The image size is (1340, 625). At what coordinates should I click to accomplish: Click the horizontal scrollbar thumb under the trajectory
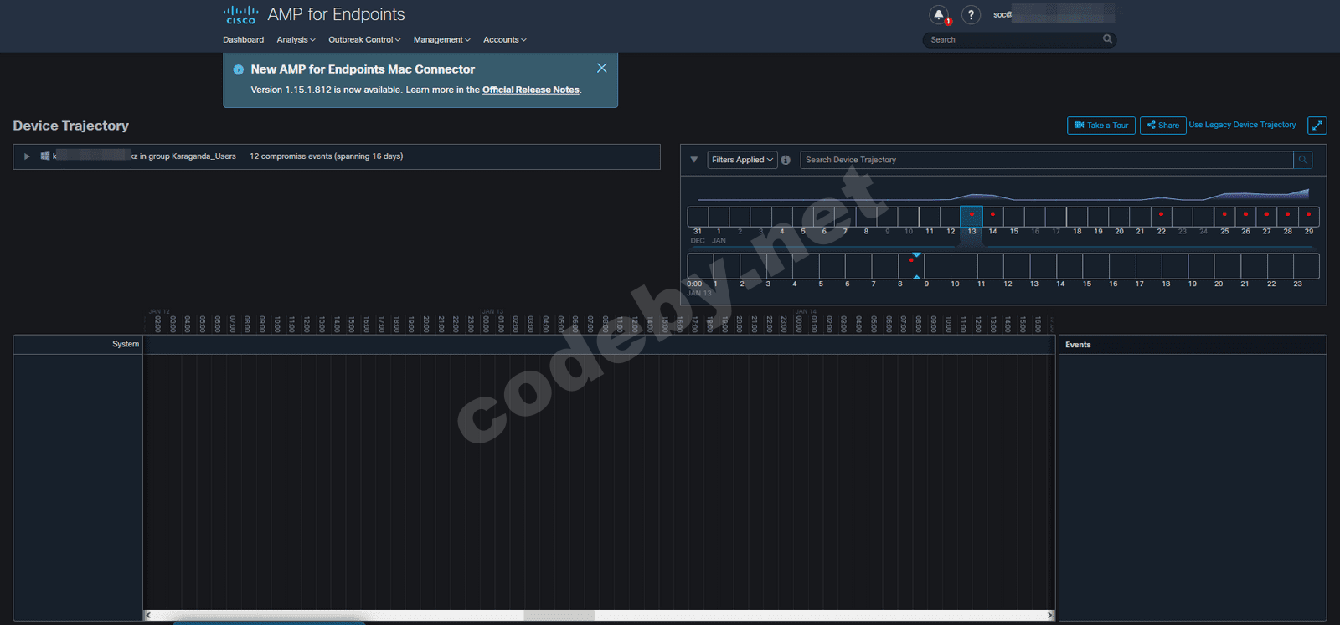click(559, 615)
